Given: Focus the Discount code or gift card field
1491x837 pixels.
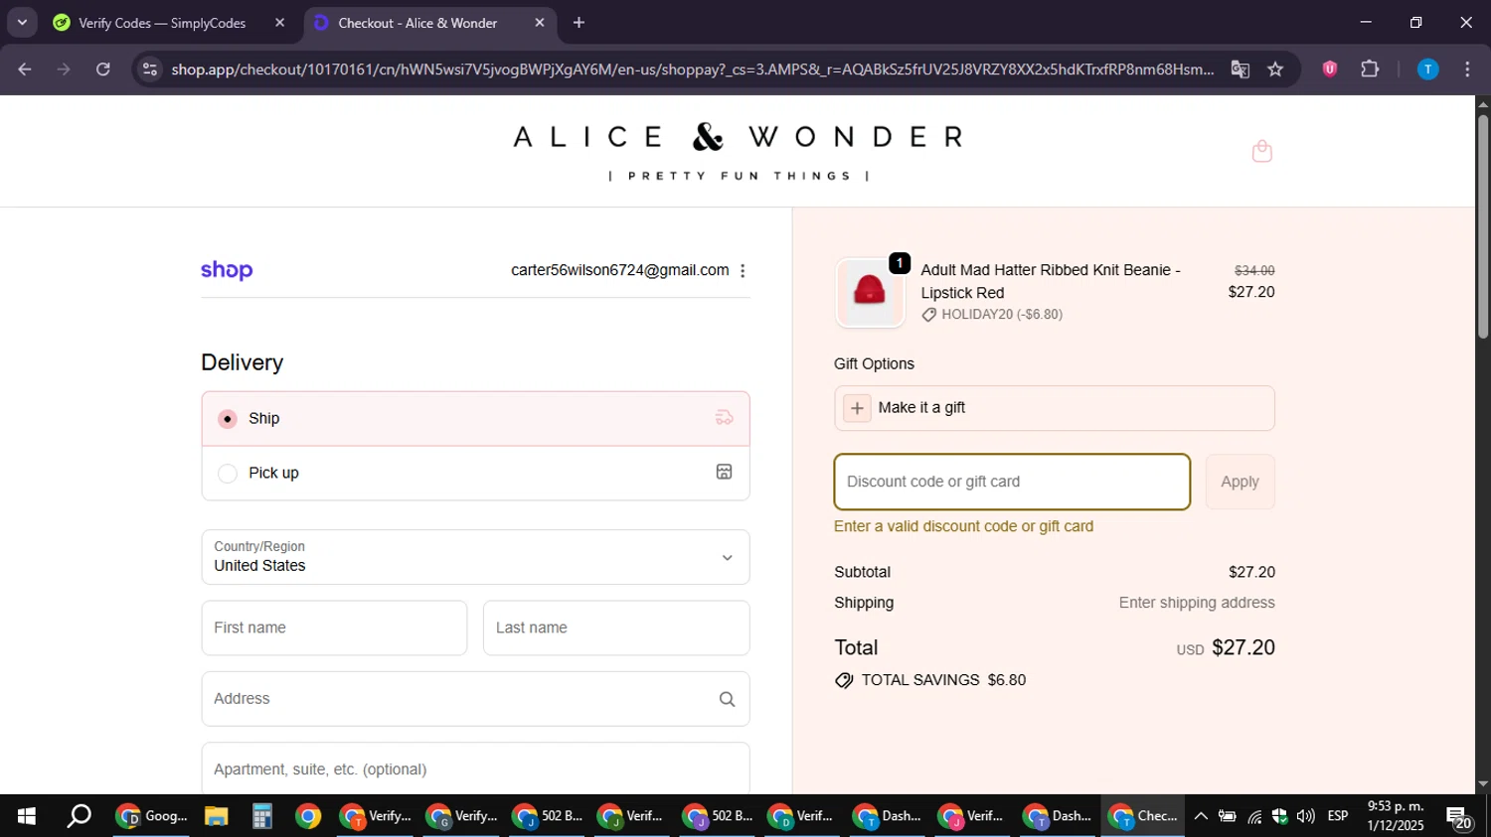Looking at the screenshot, I should [1012, 482].
